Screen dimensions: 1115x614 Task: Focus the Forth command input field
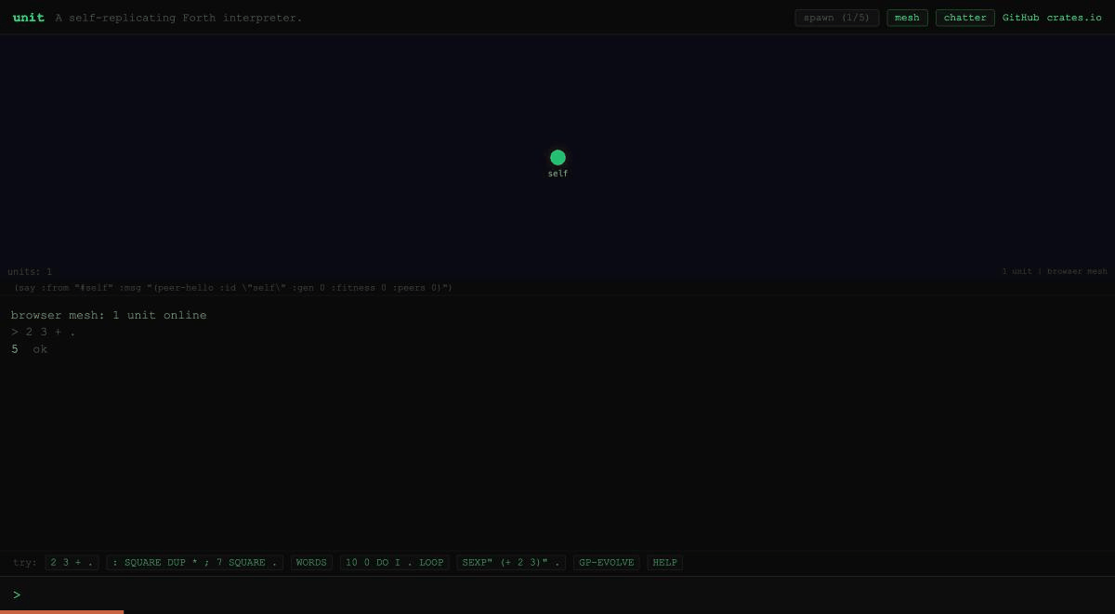click(x=557, y=594)
